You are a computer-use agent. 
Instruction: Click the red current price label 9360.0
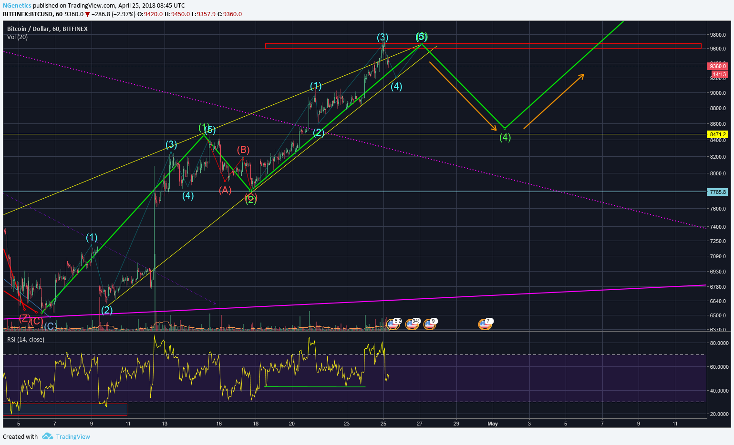718,66
